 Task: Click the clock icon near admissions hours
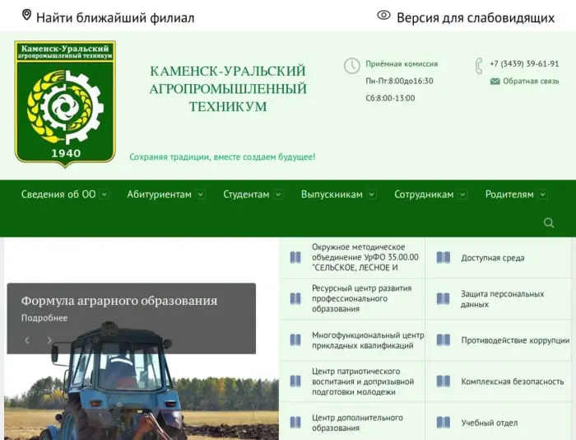351,66
